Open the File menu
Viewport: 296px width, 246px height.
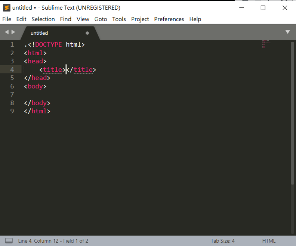7,19
